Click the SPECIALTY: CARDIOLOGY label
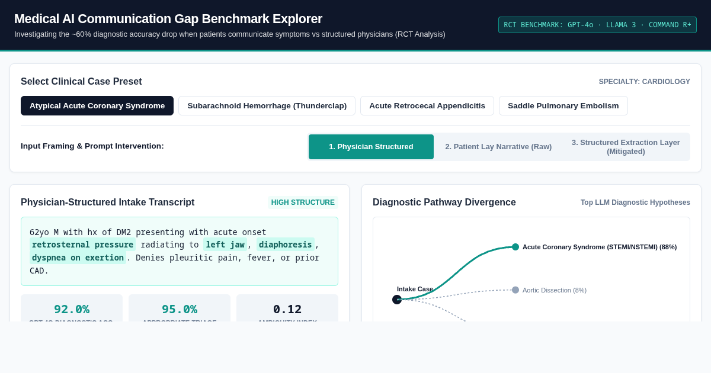Screen dimensions: 711x373 (x=645, y=82)
